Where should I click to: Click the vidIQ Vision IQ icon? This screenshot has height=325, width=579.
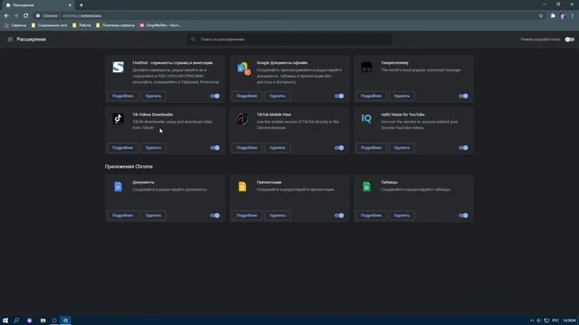(x=366, y=118)
